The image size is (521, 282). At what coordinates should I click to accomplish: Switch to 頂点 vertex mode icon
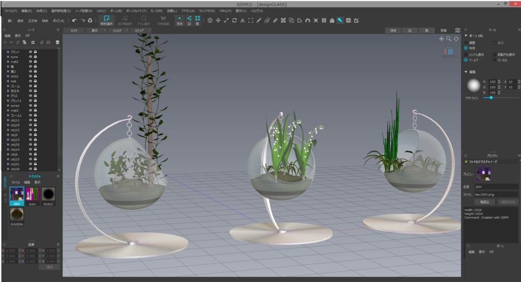(180, 20)
